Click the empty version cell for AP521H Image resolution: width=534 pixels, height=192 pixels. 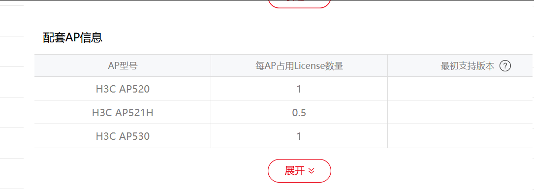pos(461,112)
